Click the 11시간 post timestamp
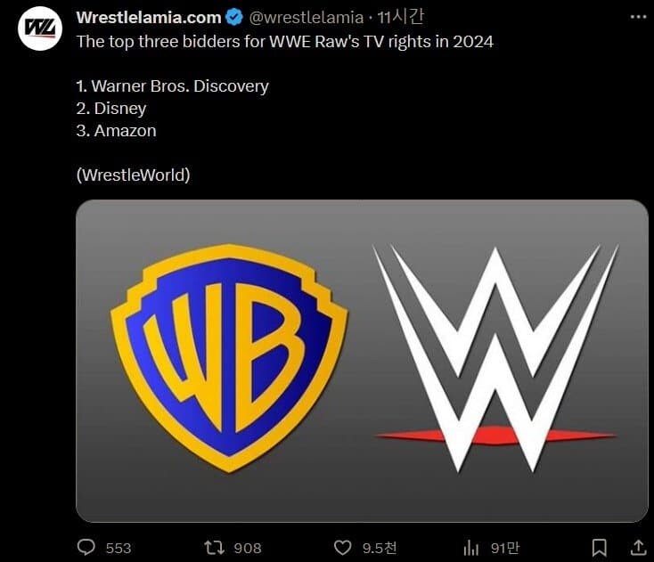This screenshot has height=562, width=654. (x=400, y=17)
